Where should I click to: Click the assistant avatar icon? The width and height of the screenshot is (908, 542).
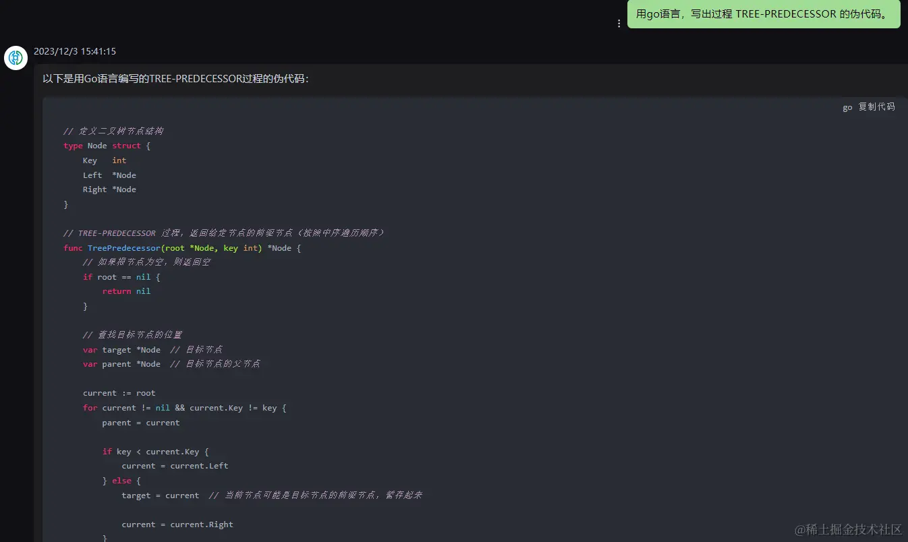point(16,58)
